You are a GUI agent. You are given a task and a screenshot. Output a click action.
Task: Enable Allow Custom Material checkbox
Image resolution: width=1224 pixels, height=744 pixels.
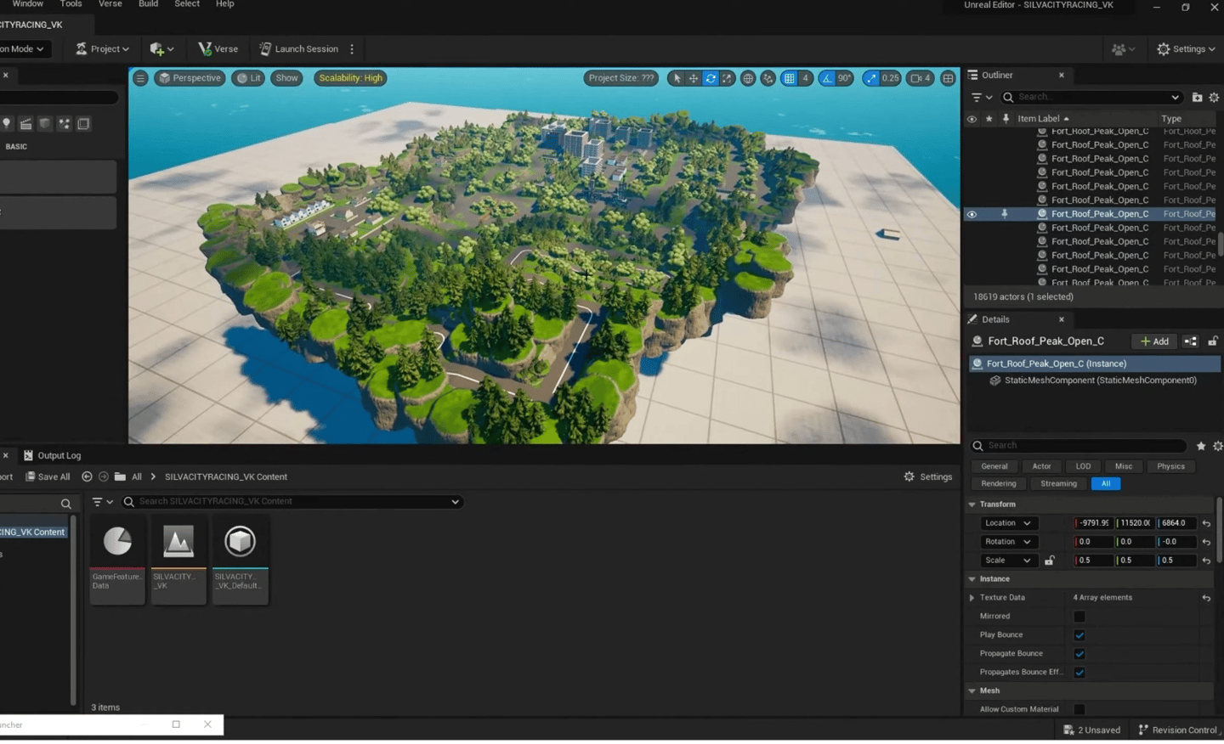click(1079, 710)
